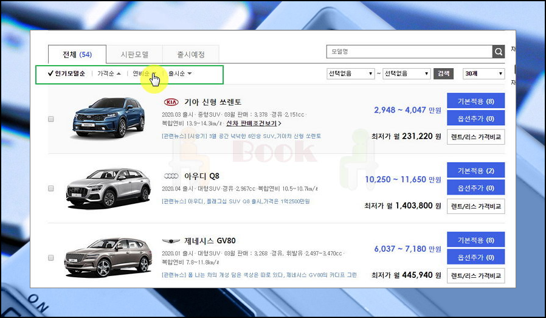Open the 신차 판매조건보기 link
546x318 pixels.
(x=254, y=123)
